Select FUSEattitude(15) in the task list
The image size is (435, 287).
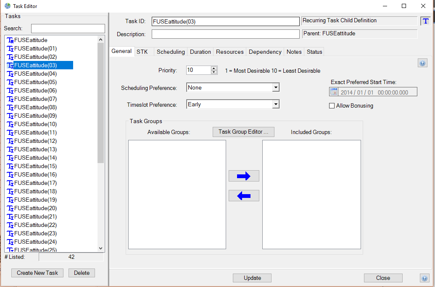[35, 166]
